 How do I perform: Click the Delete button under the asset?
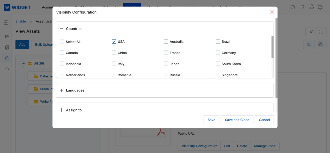242,146
